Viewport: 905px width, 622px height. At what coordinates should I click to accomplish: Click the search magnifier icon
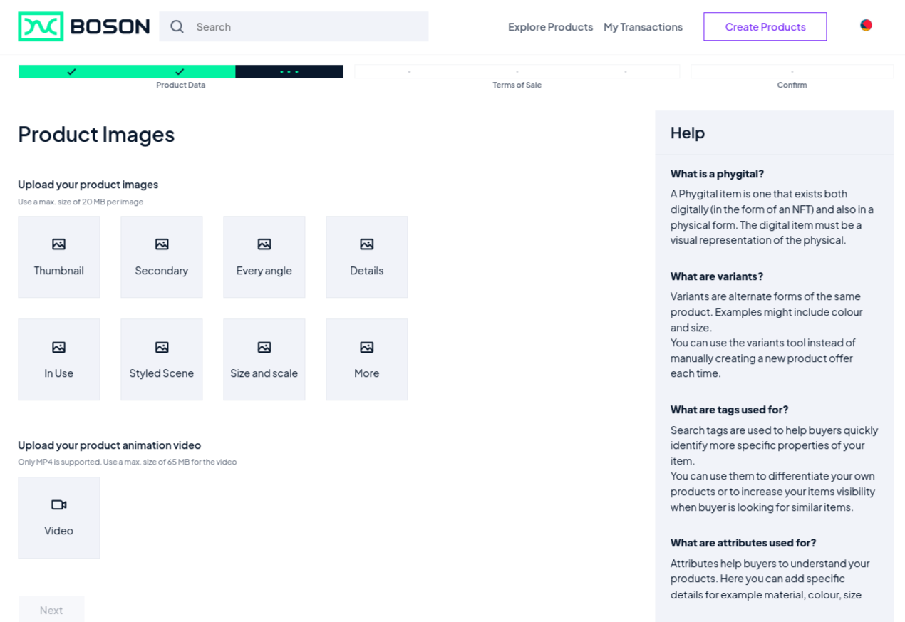click(x=177, y=27)
